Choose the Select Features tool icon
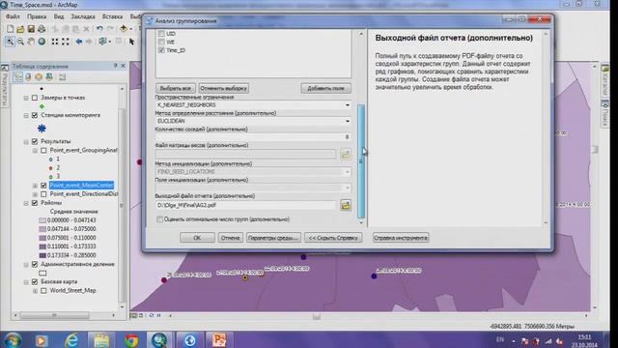The image size is (618, 348). 103,42
